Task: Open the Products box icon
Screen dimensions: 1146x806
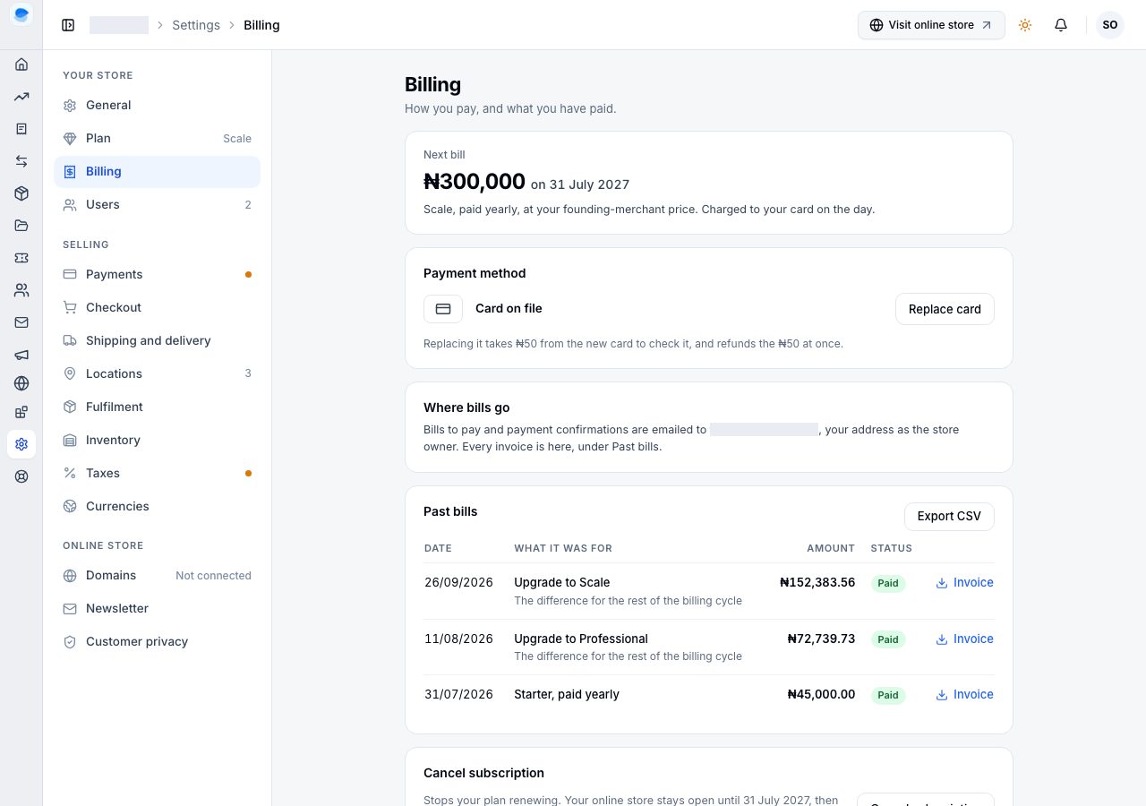Action: [21, 193]
